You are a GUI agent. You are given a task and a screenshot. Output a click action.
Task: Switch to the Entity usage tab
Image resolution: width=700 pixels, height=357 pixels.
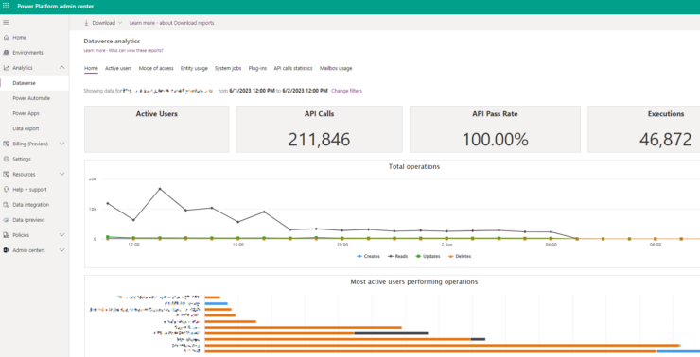194,68
